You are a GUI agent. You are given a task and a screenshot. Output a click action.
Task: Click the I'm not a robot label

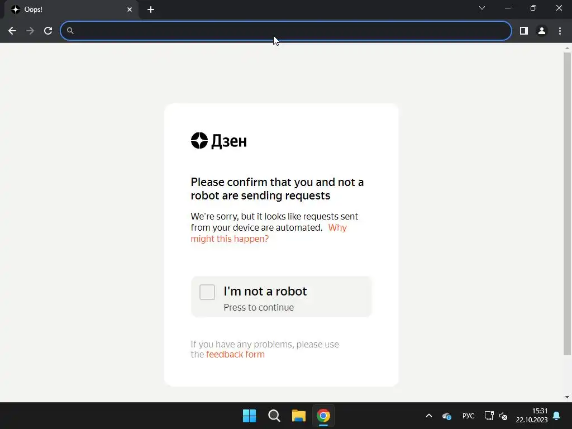tap(265, 291)
